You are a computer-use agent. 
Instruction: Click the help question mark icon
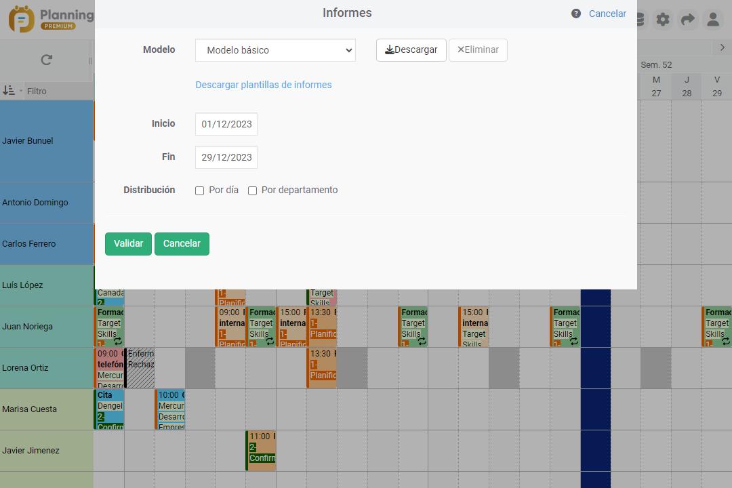(575, 13)
